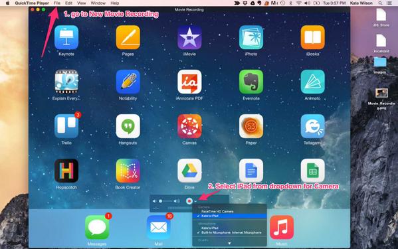398x249 pixels.
Task: Open Spotlight search magnifier
Action: click(x=380, y=3)
